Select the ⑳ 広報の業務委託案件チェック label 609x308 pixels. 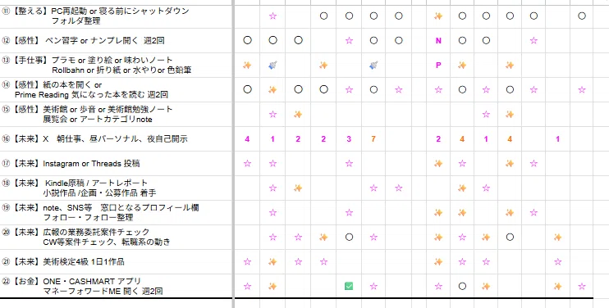[x=116, y=237]
